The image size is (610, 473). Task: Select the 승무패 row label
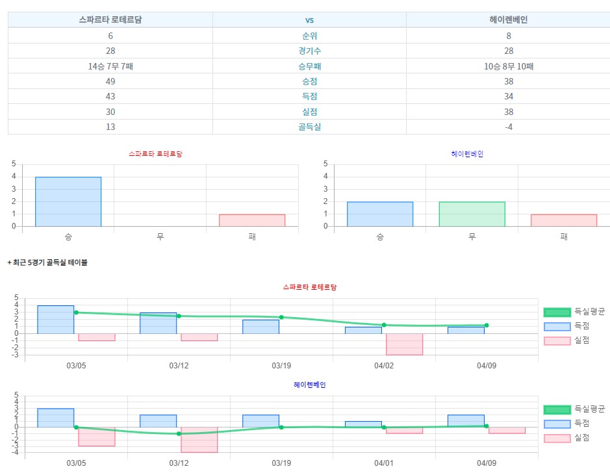point(309,66)
